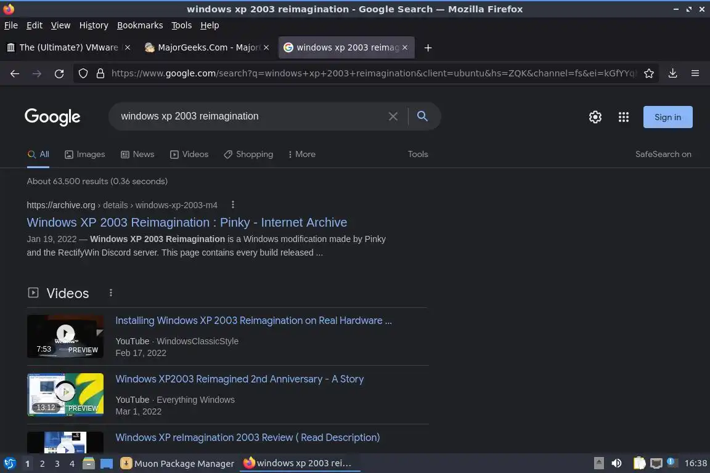Clear the Google search box with X

tap(393, 116)
